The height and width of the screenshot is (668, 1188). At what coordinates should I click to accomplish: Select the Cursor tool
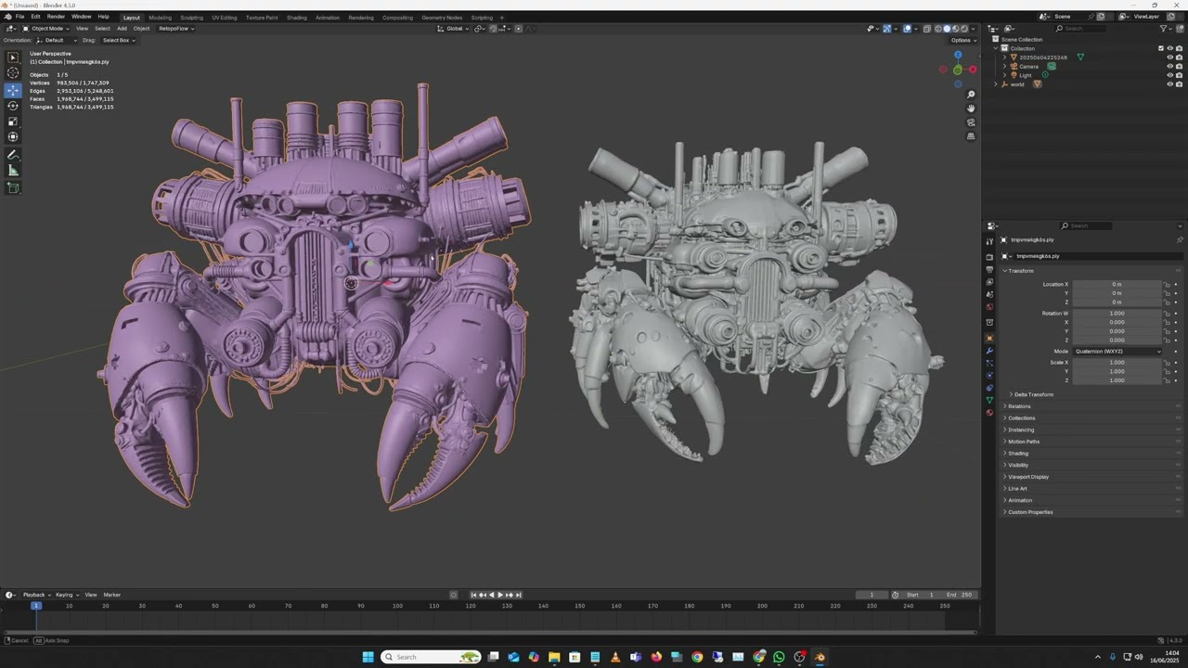[13, 73]
